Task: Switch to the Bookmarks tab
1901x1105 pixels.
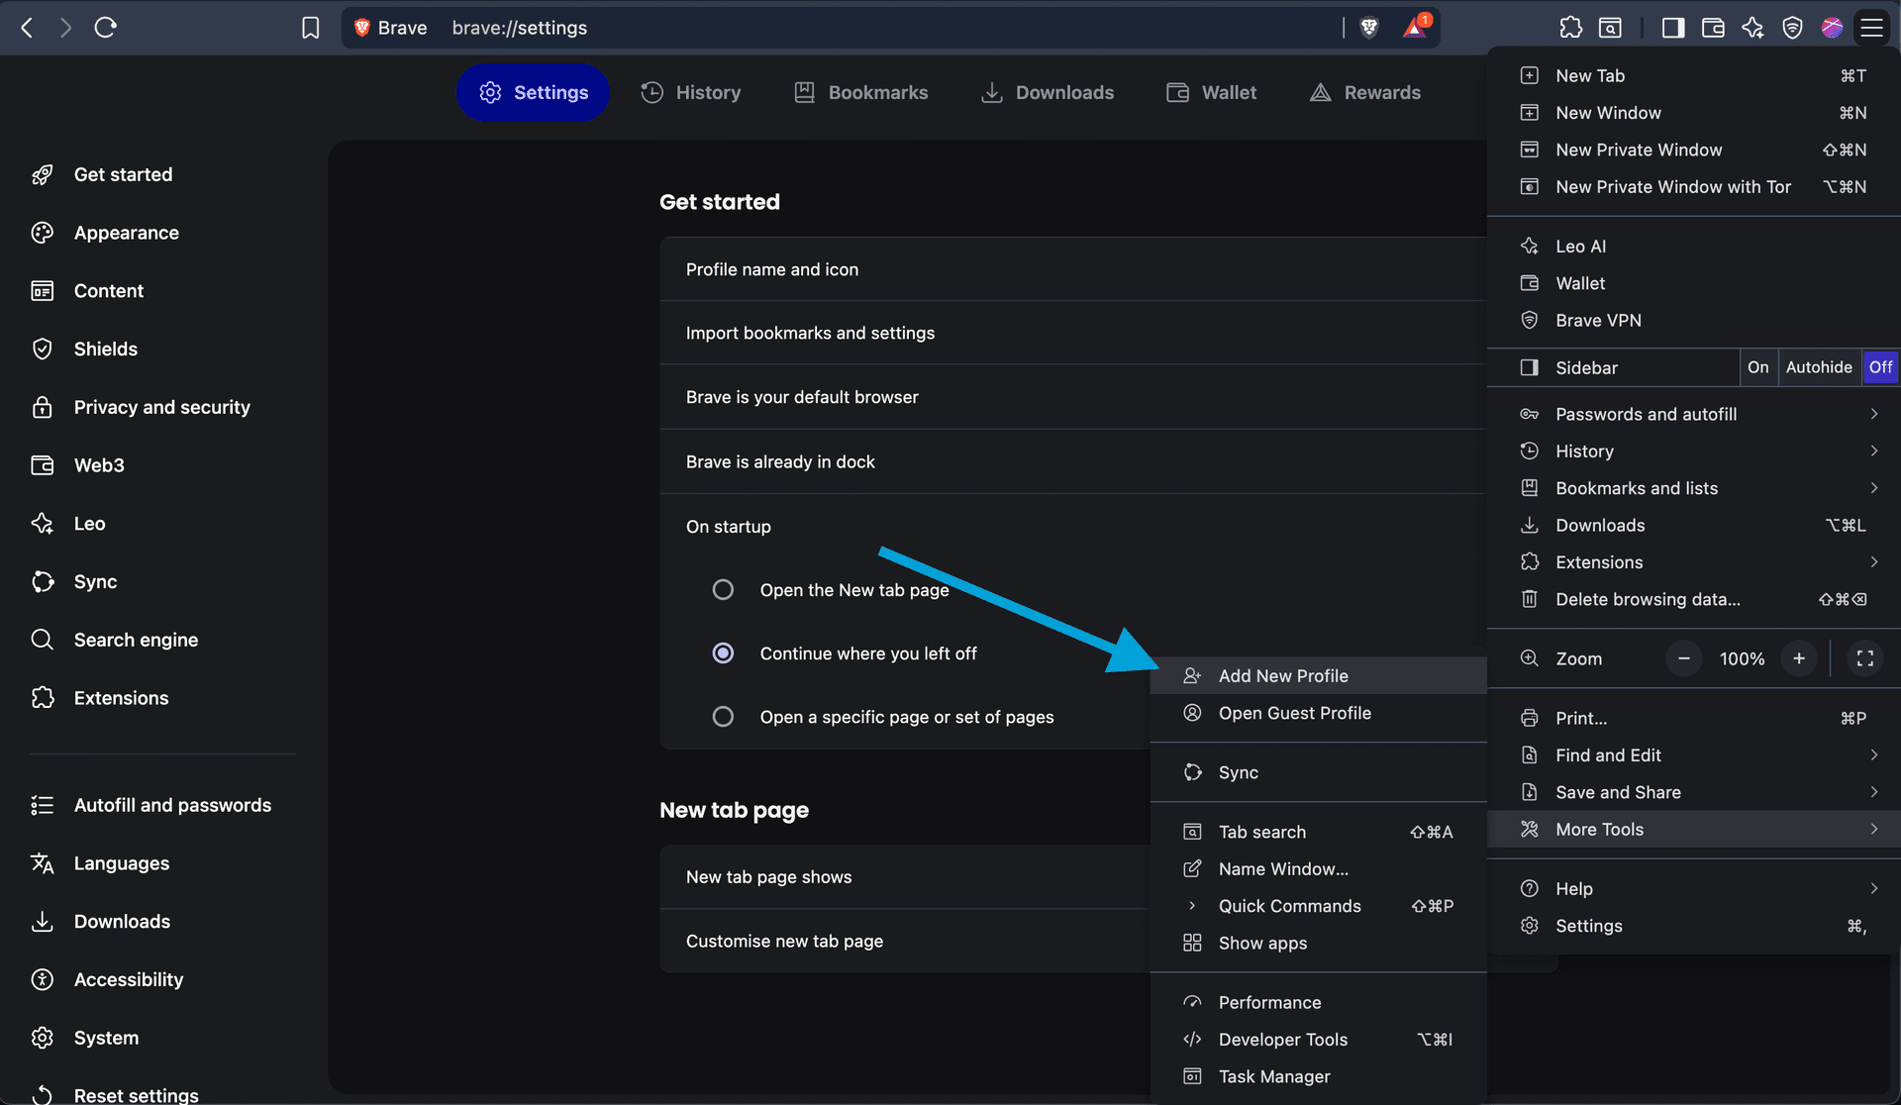Action: (x=861, y=93)
